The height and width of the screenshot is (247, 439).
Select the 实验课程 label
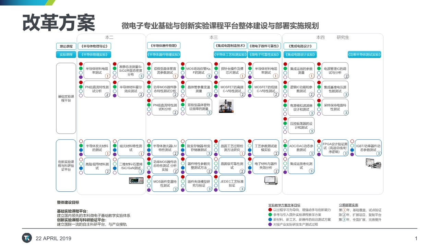pyautogui.click(x=66, y=55)
